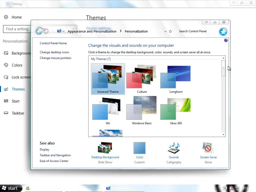
Task: Open Screen Saver prohibited icon
Action: click(x=208, y=148)
